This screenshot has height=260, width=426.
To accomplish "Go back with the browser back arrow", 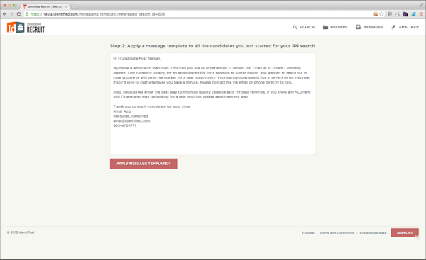I will 5,14.
